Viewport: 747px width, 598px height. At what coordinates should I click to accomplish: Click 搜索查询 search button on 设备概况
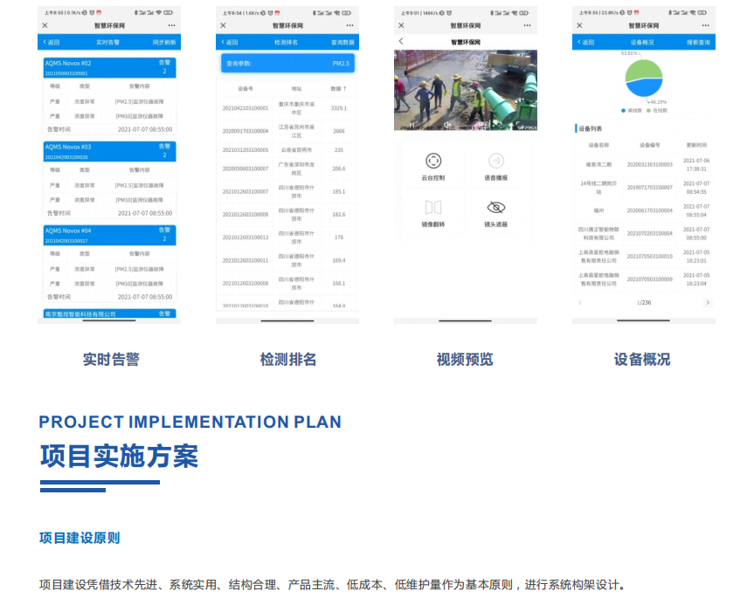[698, 42]
